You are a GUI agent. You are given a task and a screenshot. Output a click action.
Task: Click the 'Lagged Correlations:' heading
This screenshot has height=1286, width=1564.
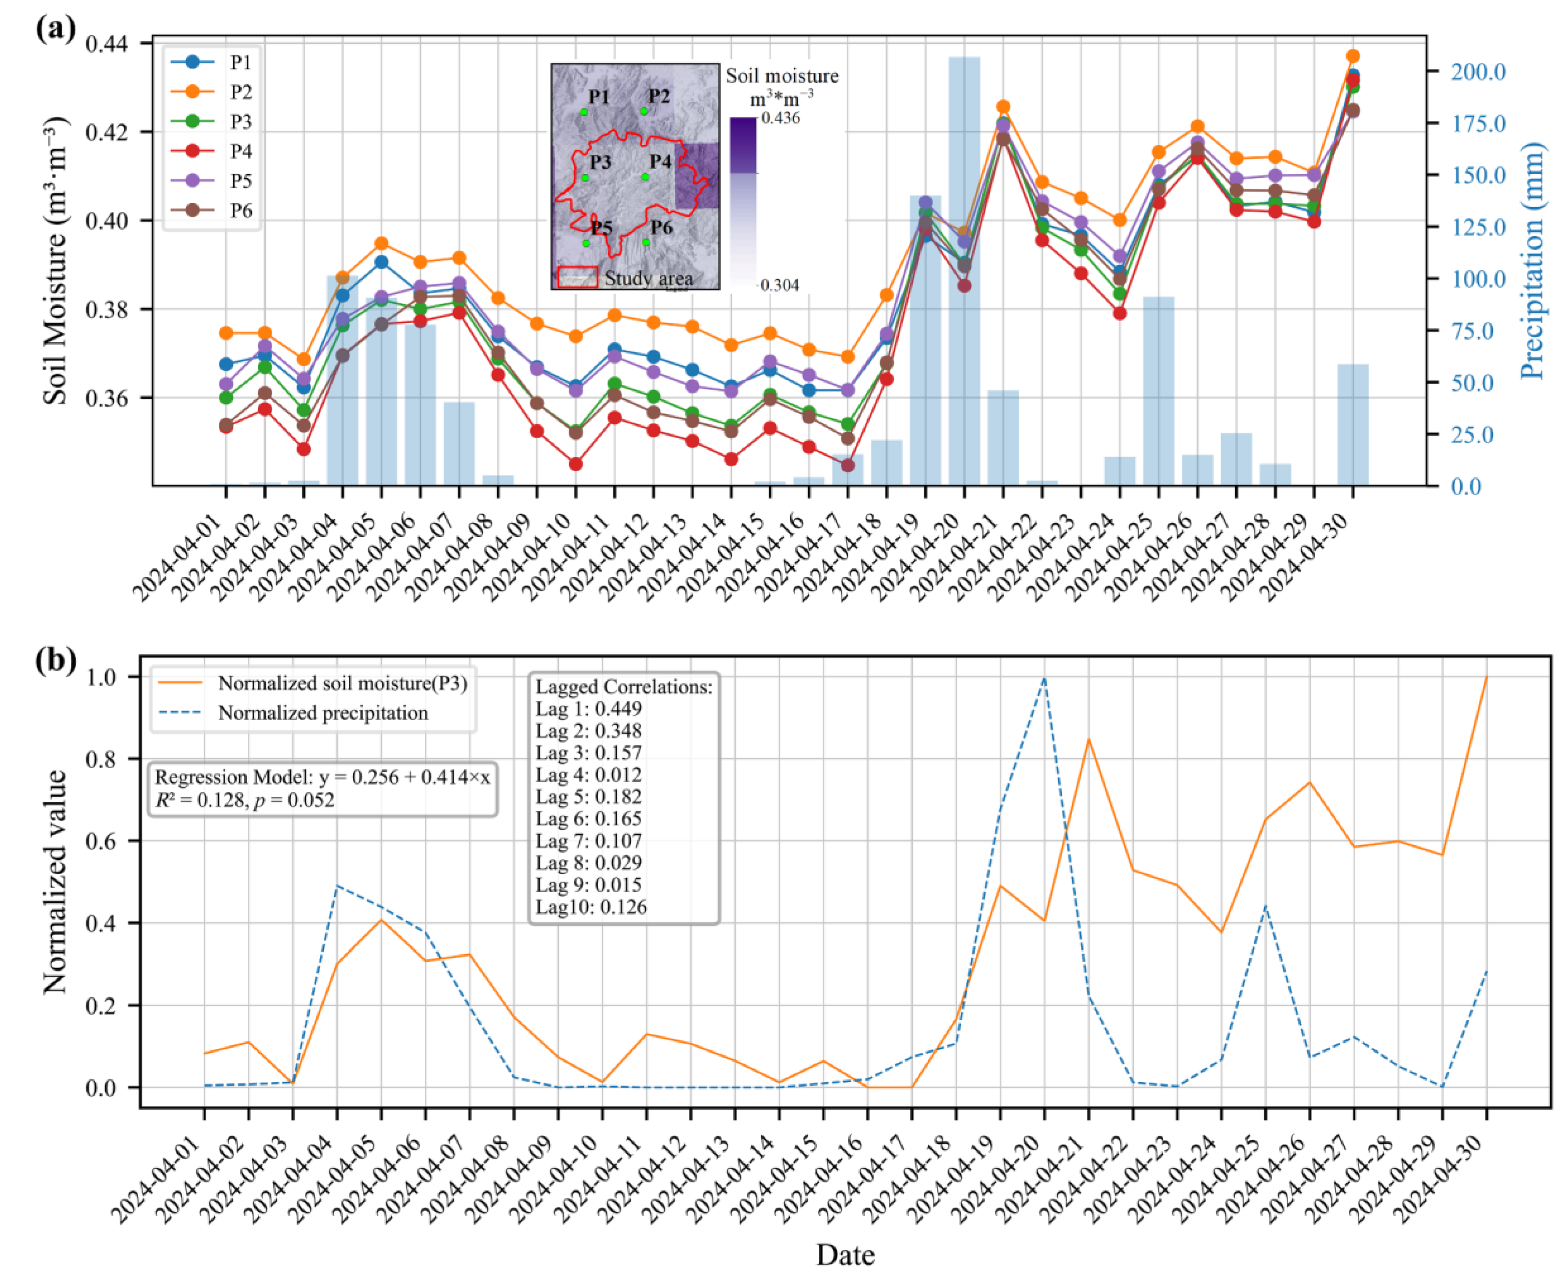point(624,687)
